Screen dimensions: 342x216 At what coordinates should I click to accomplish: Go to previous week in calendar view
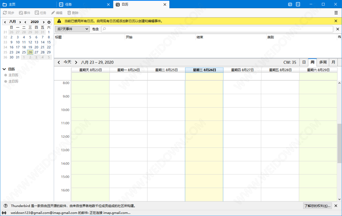tap(59, 62)
